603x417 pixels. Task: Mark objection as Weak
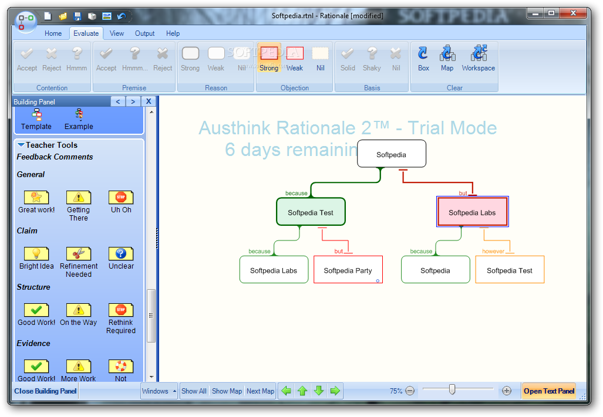[x=295, y=59]
